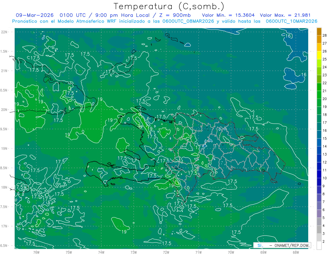The image size is (332, 256).
Task: Click the '20N' latitude axis label
Action: click(x=4, y=110)
